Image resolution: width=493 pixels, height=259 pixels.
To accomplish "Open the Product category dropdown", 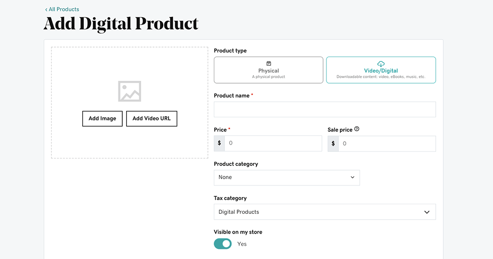I will (286, 177).
